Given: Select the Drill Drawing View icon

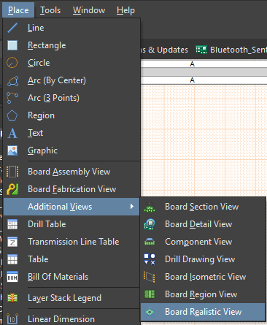Looking at the screenshot, I should click(150, 259).
